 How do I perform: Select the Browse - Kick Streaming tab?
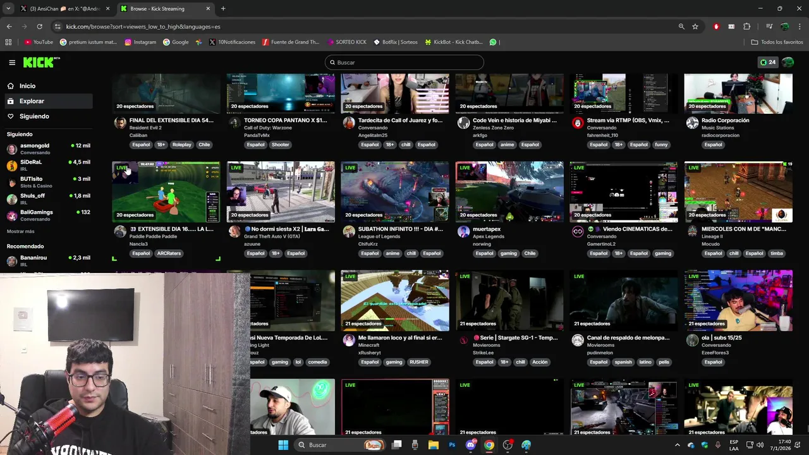166,9
